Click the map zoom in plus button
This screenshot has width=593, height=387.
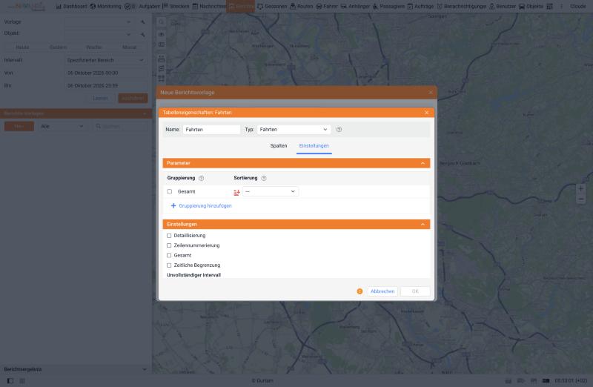(x=581, y=188)
